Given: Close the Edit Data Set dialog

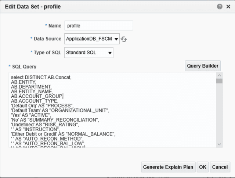Looking at the screenshot, I should [x=228, y=7].
